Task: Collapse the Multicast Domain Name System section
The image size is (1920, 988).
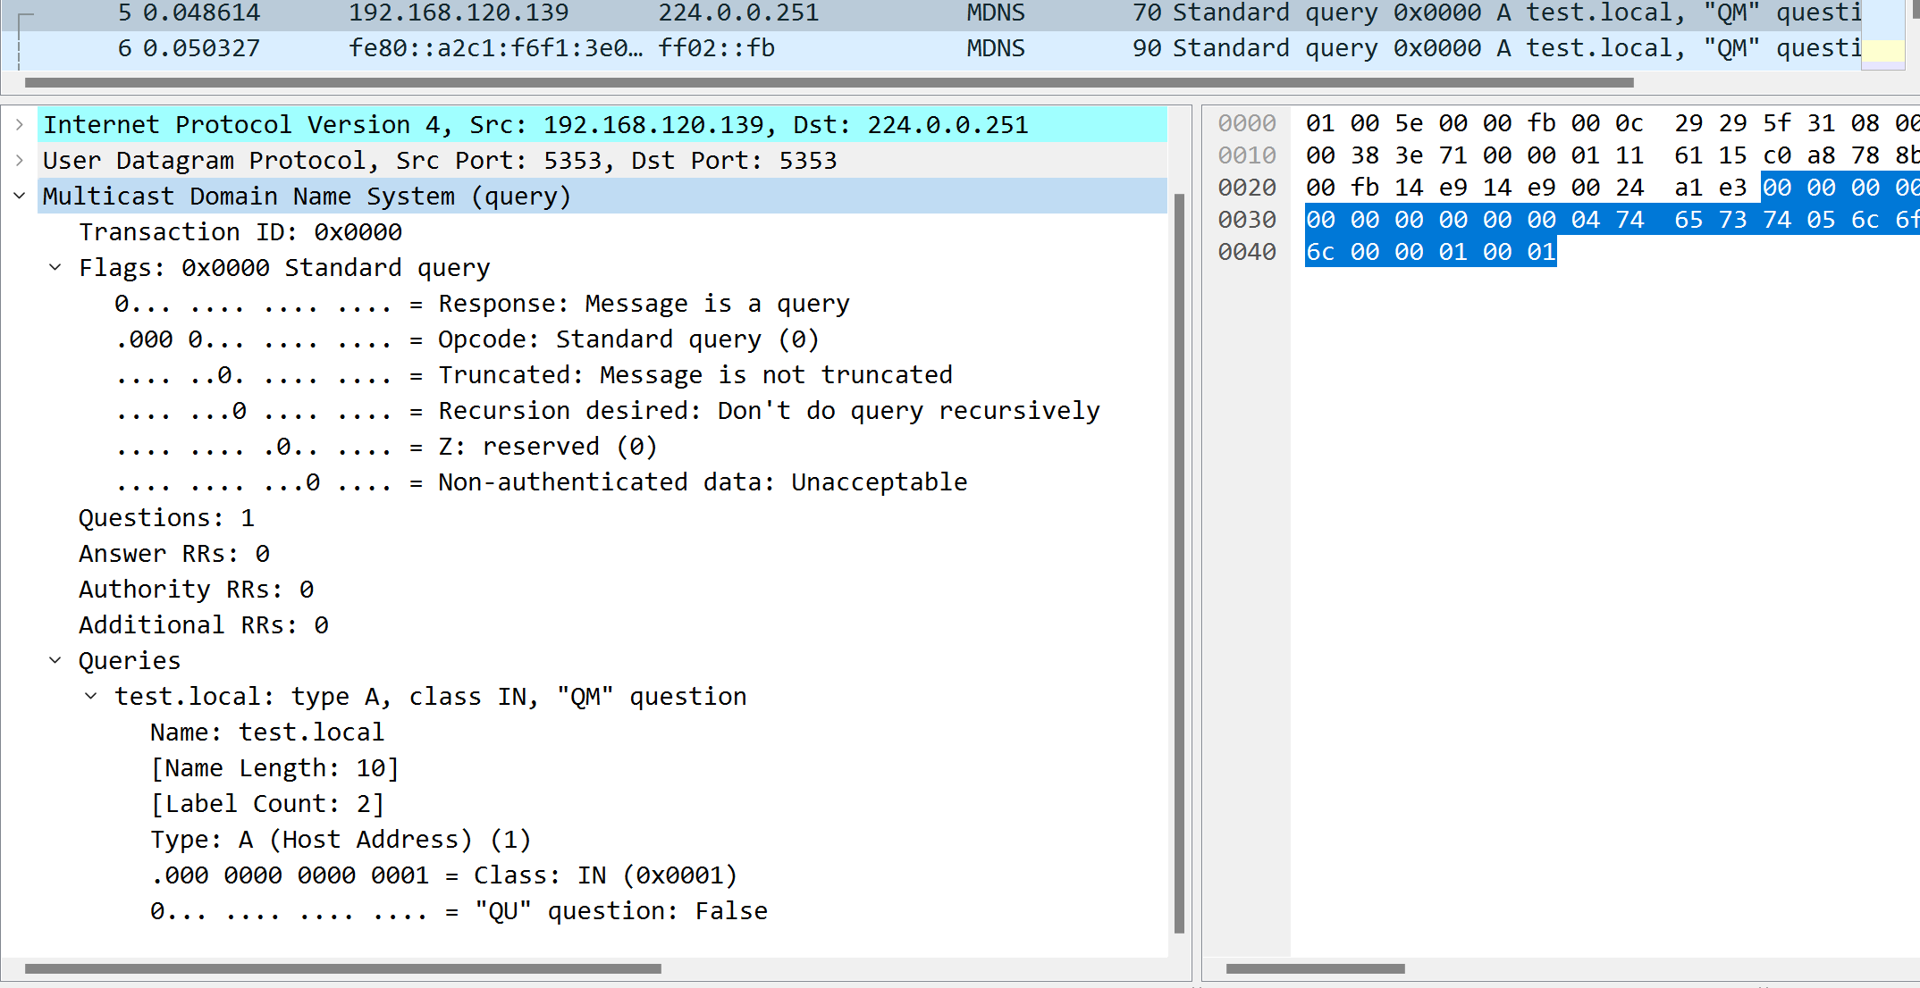Action: pyautogui.click(x=20, y=197)
